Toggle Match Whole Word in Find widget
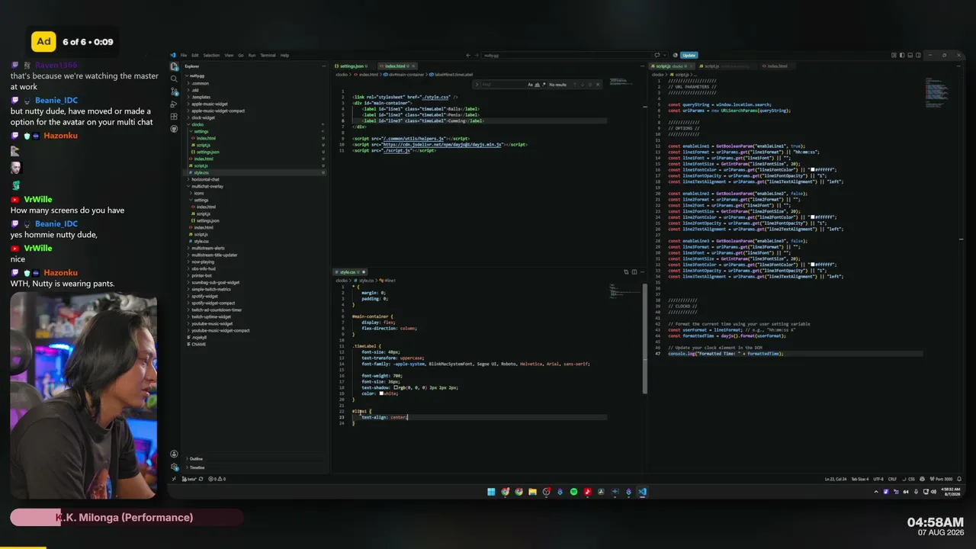Screen dimensions: 976x549 (x=537, y=84)
